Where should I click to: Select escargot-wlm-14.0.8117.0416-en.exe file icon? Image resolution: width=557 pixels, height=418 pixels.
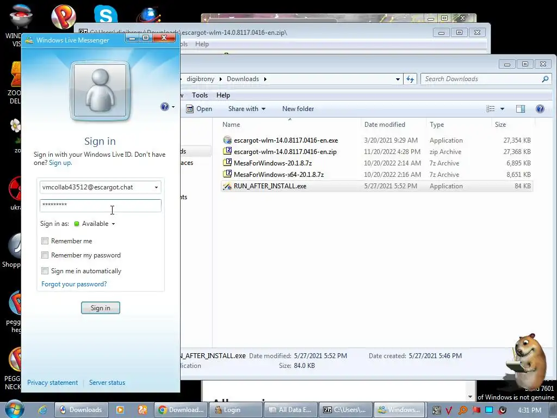tap(227, 140)
